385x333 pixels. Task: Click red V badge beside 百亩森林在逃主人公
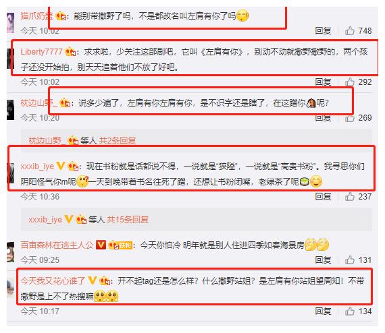point(101,245)
